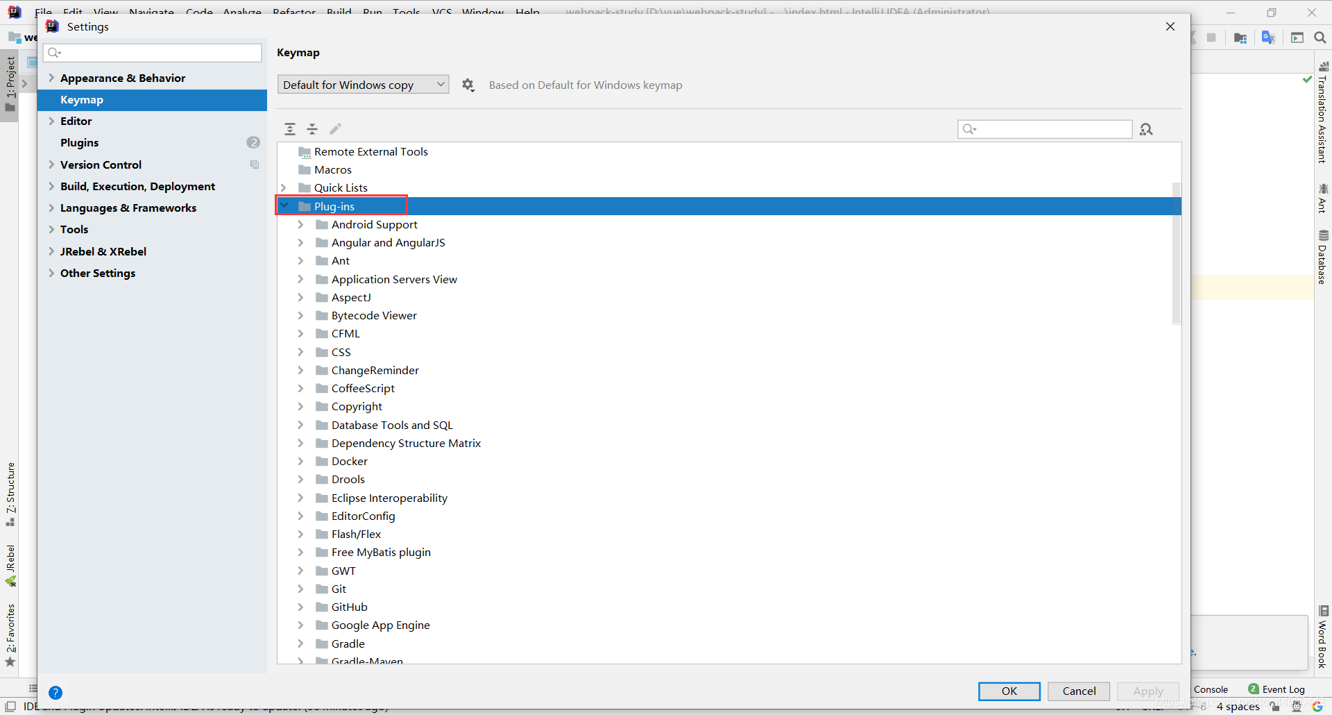Click Collapse All icon in keymap toolbar
The image size is (1332, 715).
coord(312,129)
